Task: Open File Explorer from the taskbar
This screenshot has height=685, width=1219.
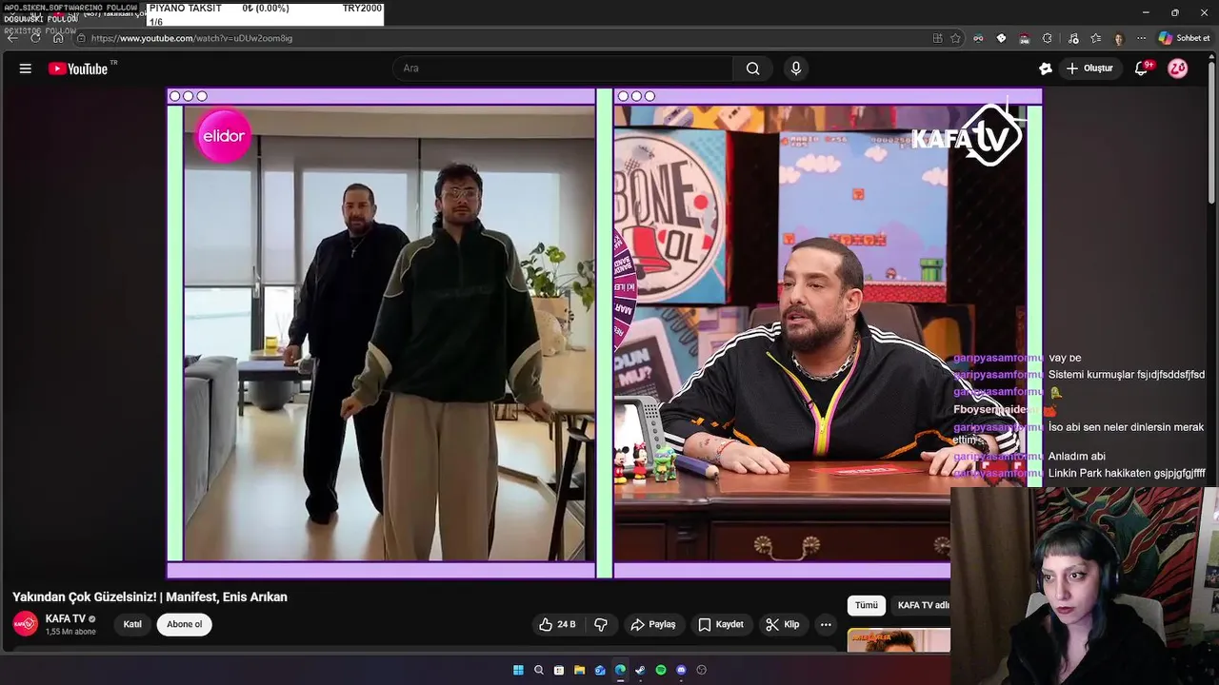Action: (x=579, y=670)
